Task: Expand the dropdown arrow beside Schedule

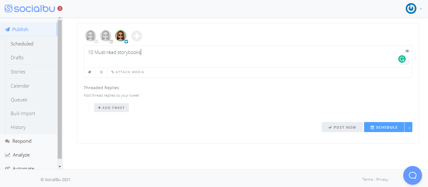Action: coord(409,127)
